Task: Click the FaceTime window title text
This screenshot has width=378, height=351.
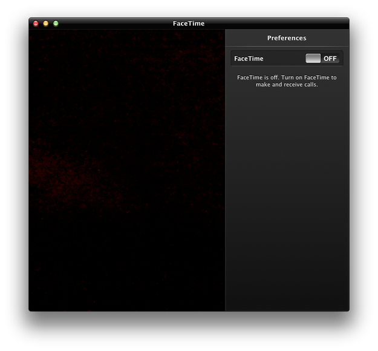Action: 189,24
